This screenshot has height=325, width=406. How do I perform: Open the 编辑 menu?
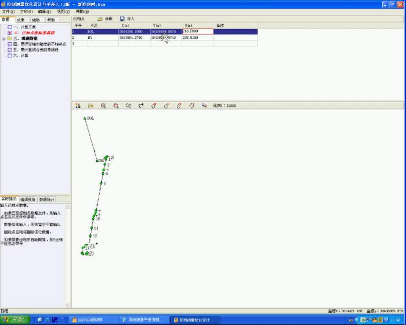[x=44, y=12]
